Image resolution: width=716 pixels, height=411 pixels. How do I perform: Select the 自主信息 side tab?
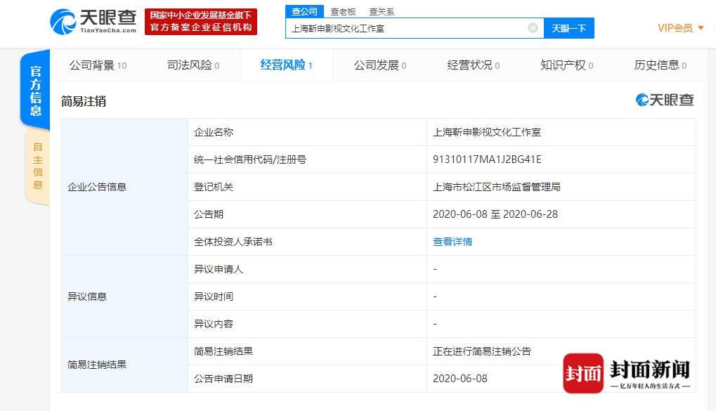click(37, 166)
